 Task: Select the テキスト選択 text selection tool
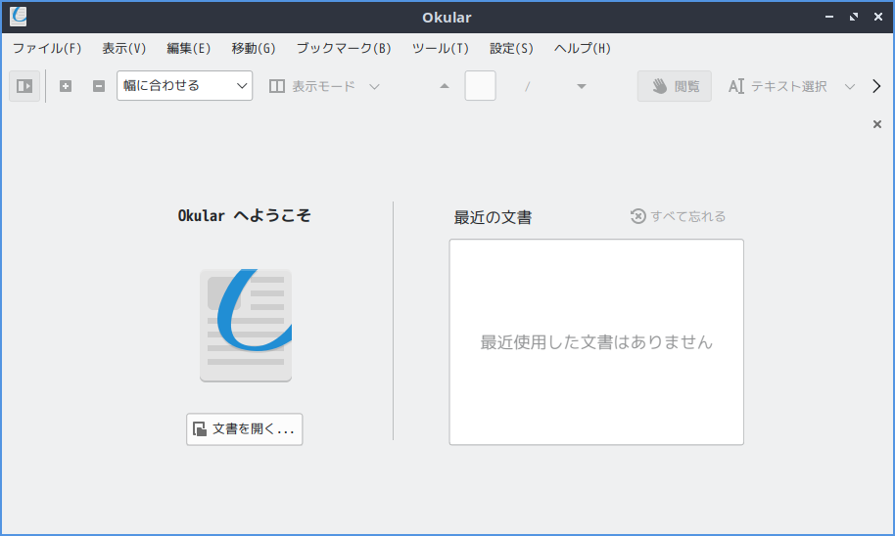click(x=777, y=86)
